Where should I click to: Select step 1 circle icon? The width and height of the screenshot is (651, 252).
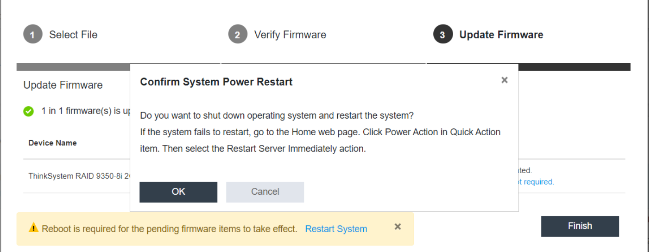coord(33,35)
